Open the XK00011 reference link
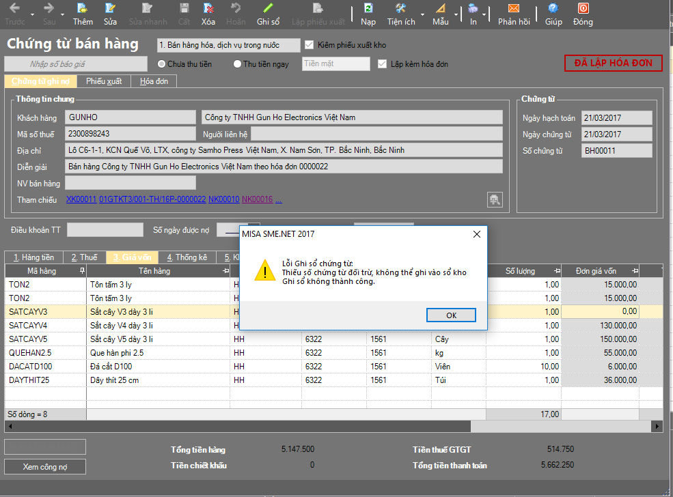This screenshot has width=673, height=497. click(x=81, y=199)
